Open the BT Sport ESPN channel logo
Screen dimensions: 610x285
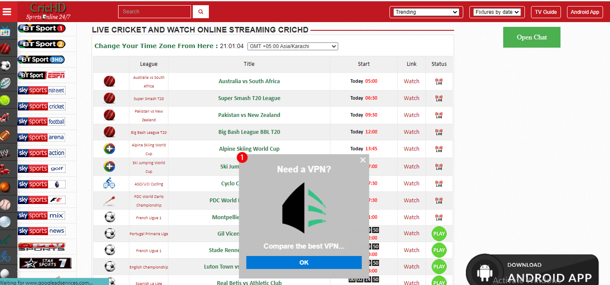(x=42, y=75)
